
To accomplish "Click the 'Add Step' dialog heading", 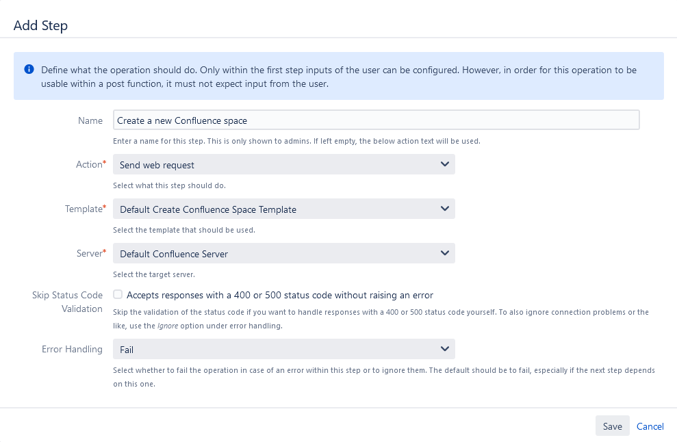I will coord(40,26).
